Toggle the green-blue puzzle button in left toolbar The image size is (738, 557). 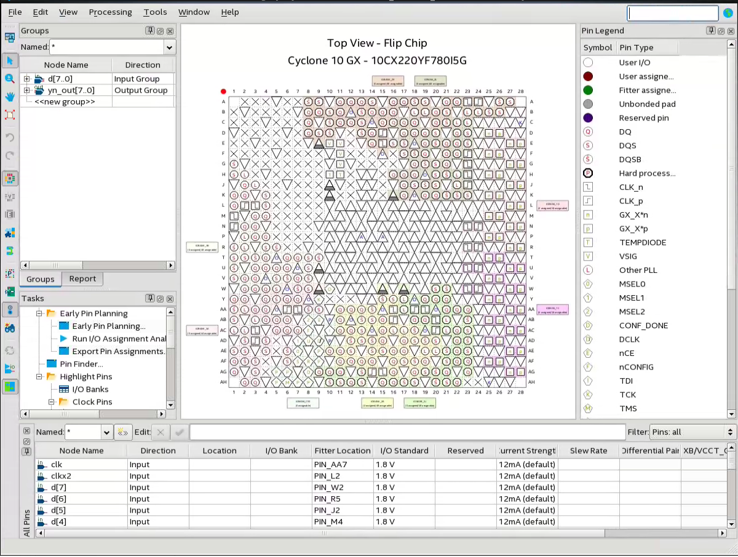tap(10, 387)
